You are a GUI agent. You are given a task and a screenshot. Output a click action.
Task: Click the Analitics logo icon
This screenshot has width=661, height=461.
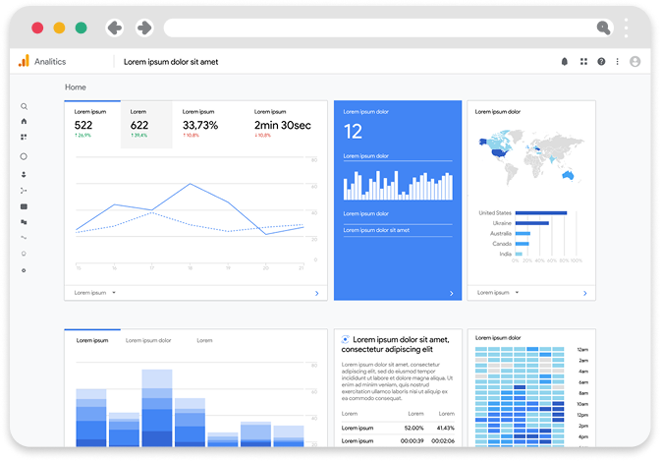tap(24, 61)
